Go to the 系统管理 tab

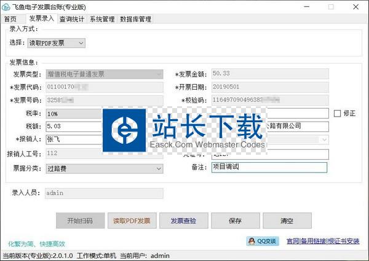102,19
